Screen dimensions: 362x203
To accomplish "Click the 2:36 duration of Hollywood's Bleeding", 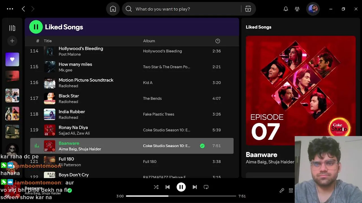I will (x=217, y=51).
